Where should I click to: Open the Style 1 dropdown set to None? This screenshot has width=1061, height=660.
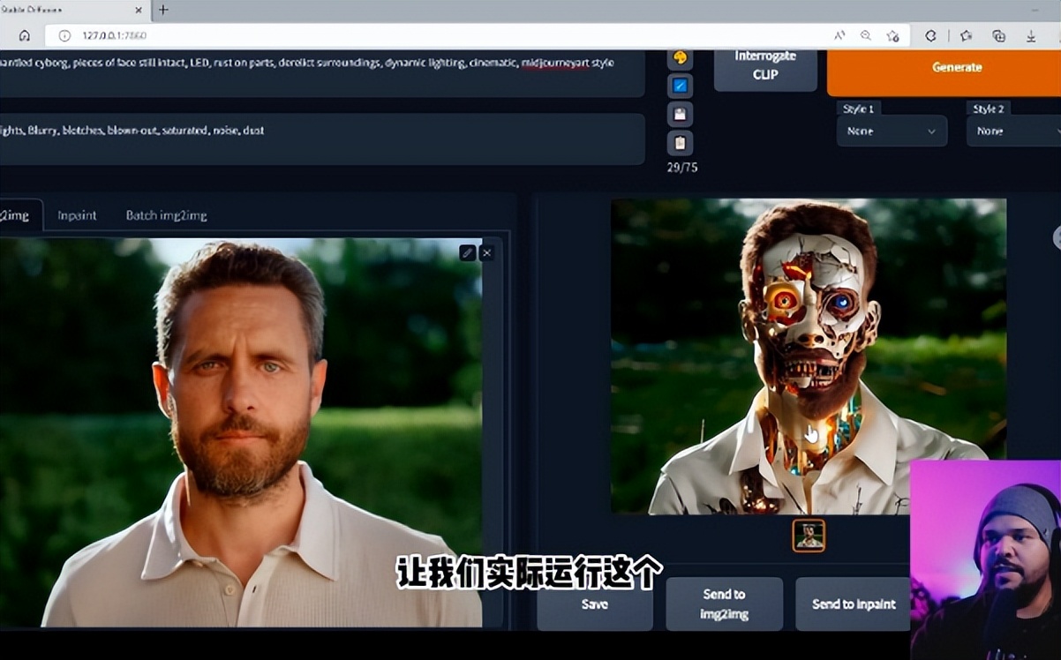[892, 131]
